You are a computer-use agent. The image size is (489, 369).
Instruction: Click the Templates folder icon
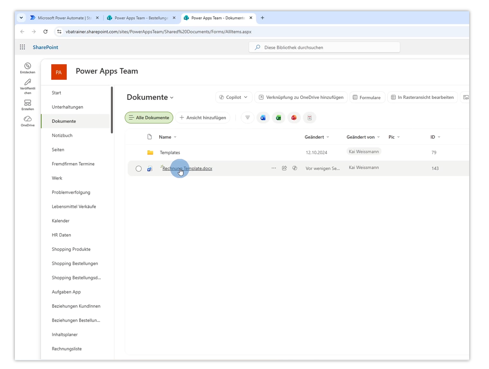click(x=150, y=152)
